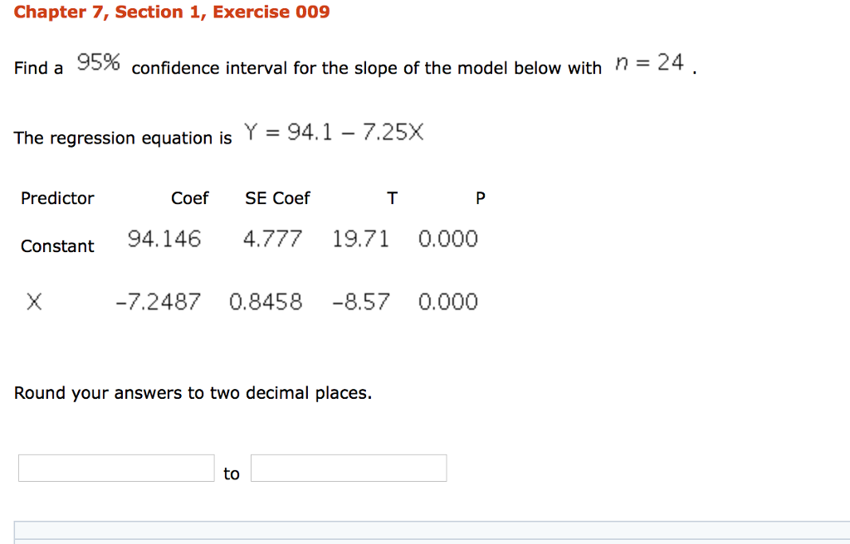The image size is (850, 544).
Task: Click the second answer input box
Action: pos(348,468)
